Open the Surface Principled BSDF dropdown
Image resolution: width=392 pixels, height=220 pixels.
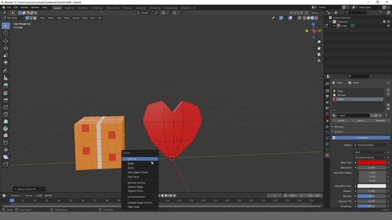coord(370,145)
